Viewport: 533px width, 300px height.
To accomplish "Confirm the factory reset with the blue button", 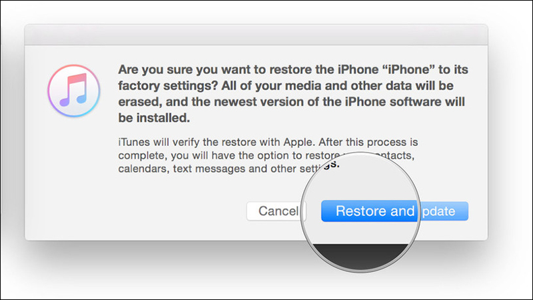I will (x=394, y=211).
